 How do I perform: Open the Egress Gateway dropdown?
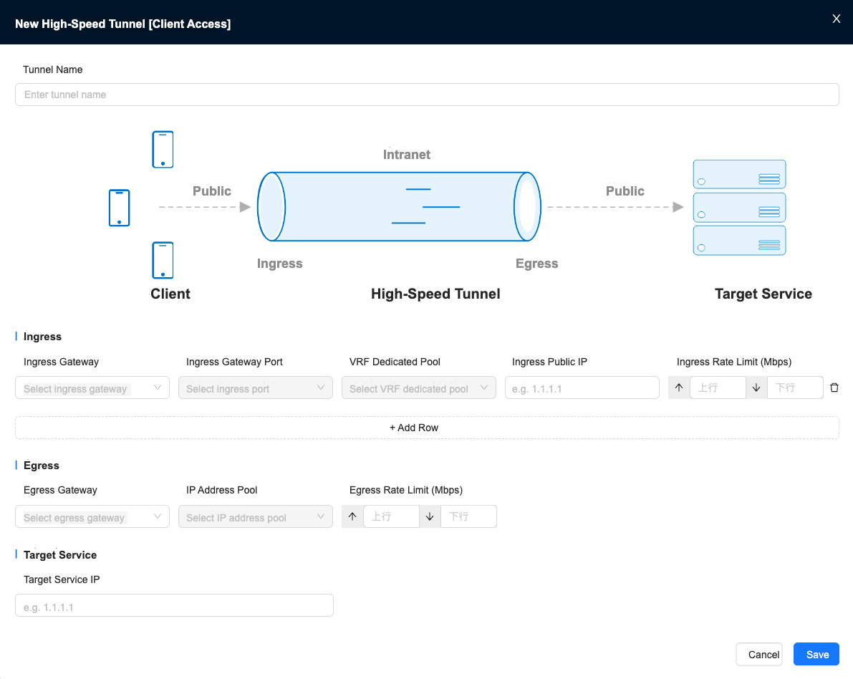(x=92, y=517)
